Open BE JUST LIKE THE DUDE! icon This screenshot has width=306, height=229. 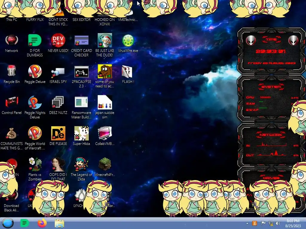[x=105, y=41]
